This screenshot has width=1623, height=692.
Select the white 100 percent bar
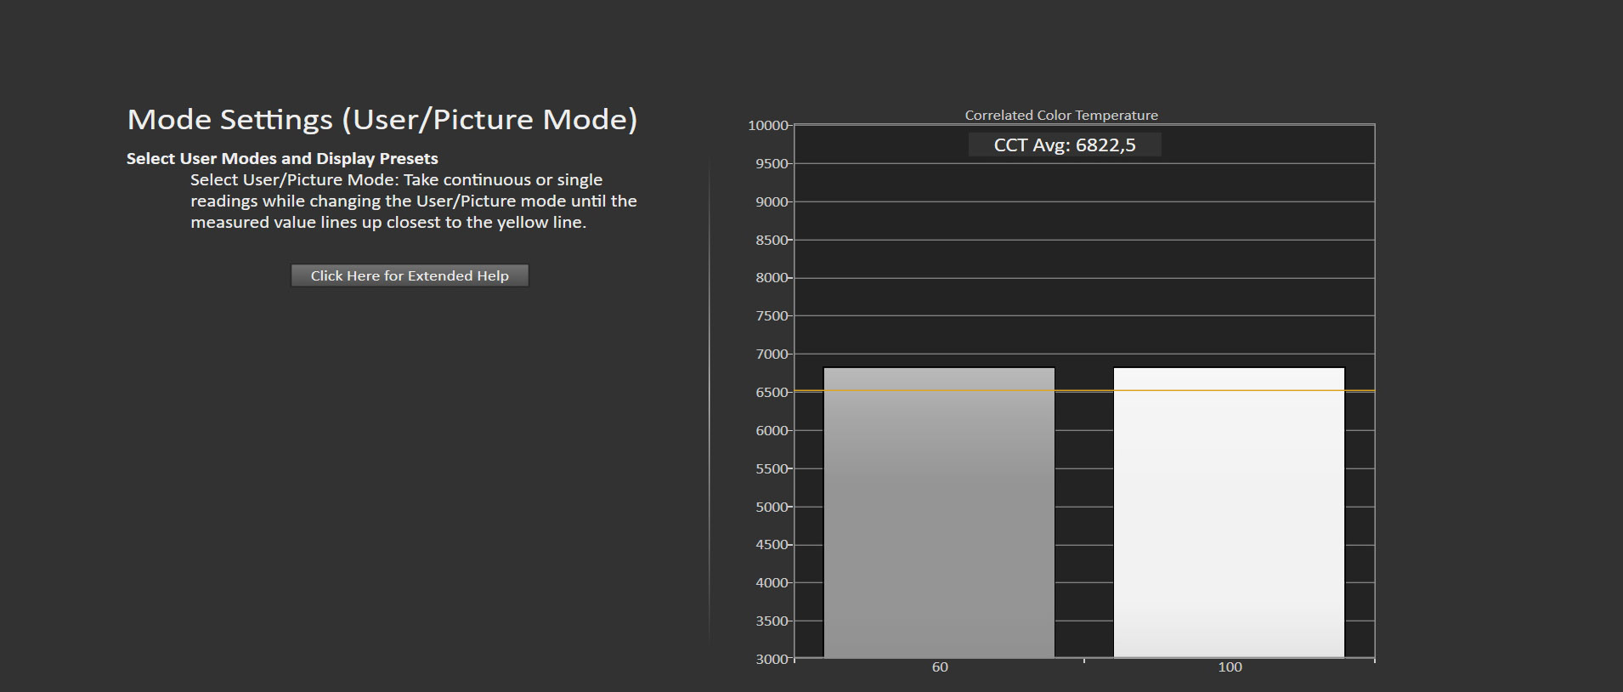click(x=1229, y=512)
